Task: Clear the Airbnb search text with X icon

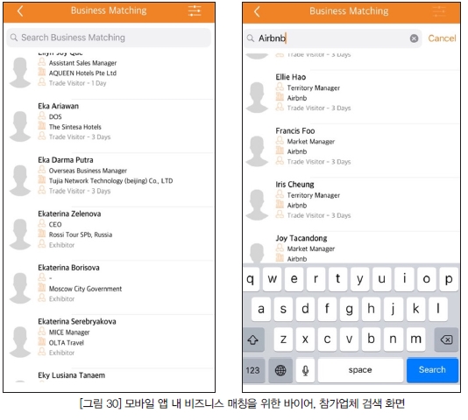Action: (414, 38)
